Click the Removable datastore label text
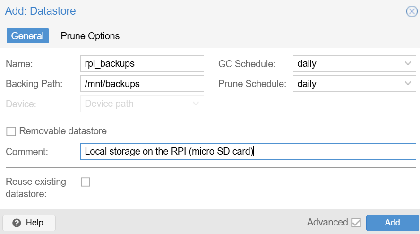 (x=63, y=131)
